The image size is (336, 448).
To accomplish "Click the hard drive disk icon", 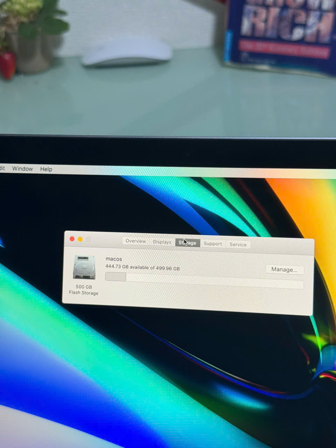I will (84, 267).
